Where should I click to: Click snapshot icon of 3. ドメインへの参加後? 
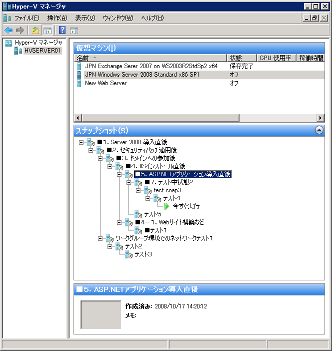tap(110, 159)
